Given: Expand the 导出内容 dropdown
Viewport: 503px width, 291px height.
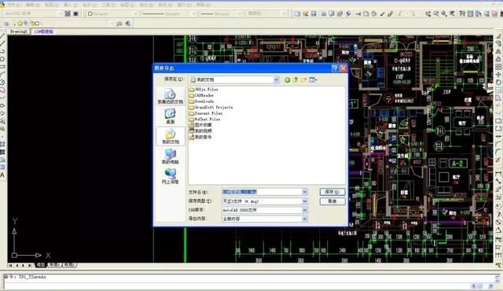Looking at the screenshot, I should tap(304, 219).
